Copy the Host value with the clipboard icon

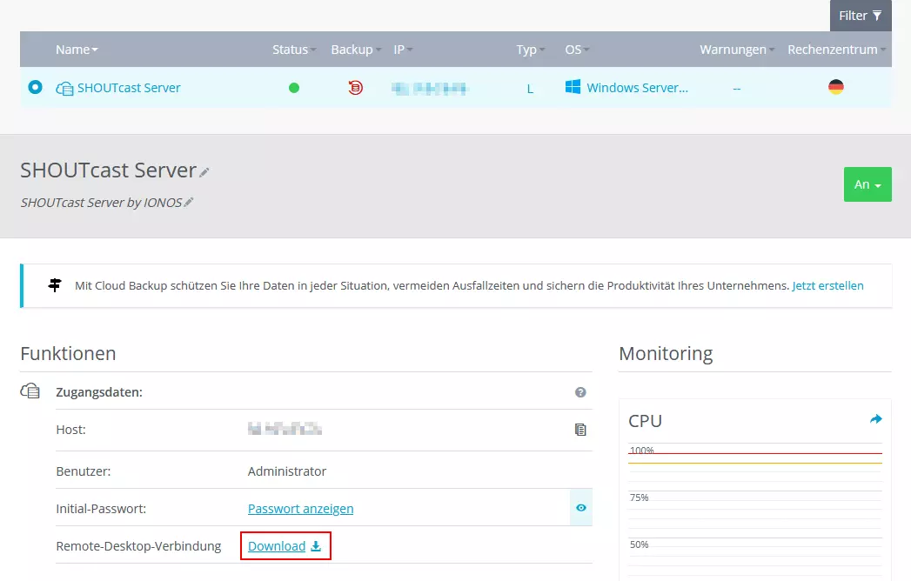(x=580, y=430)
